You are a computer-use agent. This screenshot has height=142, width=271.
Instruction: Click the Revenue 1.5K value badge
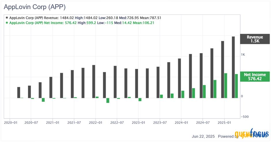pos(255,39)
